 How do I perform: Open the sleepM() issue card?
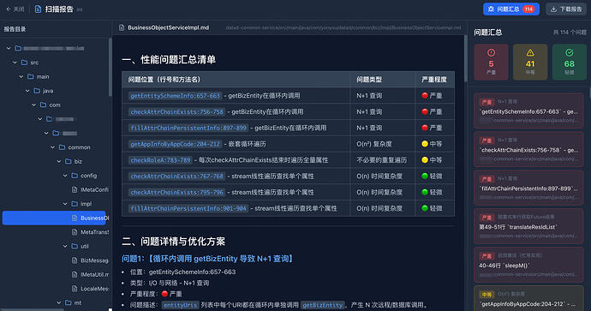tap(528, 265)
